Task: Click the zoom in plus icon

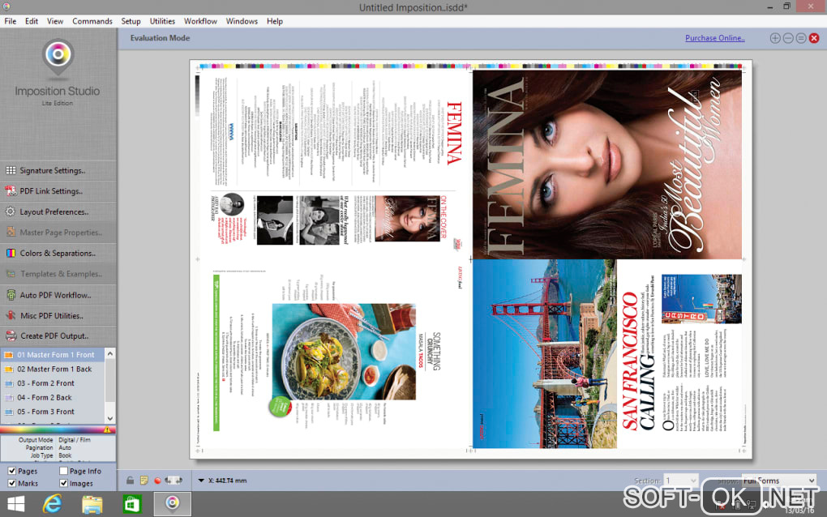Action: pyautogui.click(x=775, y=38)
